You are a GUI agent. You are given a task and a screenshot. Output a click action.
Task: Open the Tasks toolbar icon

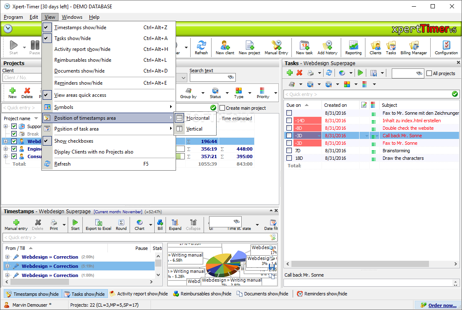click(x=391, y=47)
